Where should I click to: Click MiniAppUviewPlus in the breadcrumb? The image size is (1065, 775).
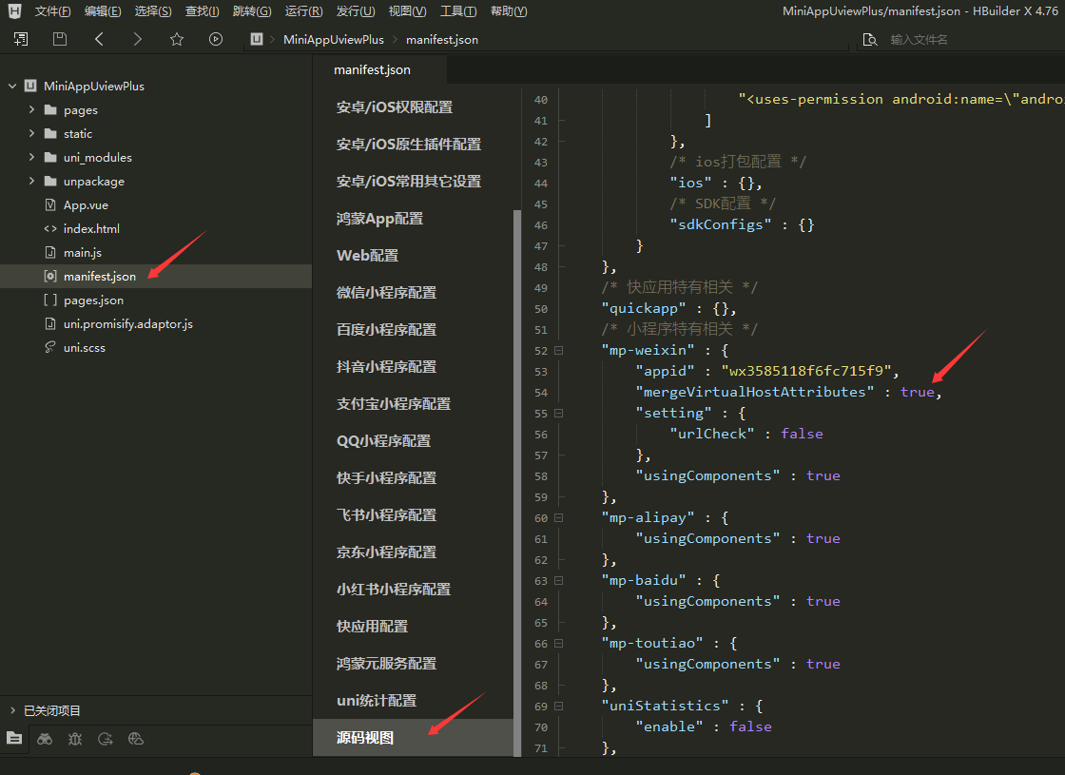pyautogui.click(x=334, y=39)
